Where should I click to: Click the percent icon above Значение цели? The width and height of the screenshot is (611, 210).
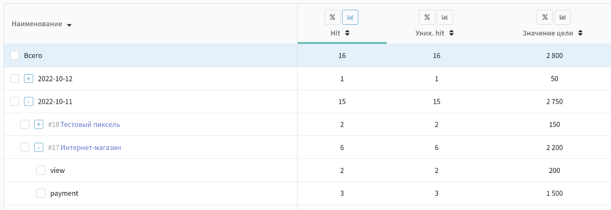pyautogui.click(x=545, y=17)
